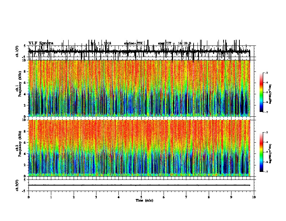
Task: Click the ch.2 frequency spectrogram panel
Action: 139,148
